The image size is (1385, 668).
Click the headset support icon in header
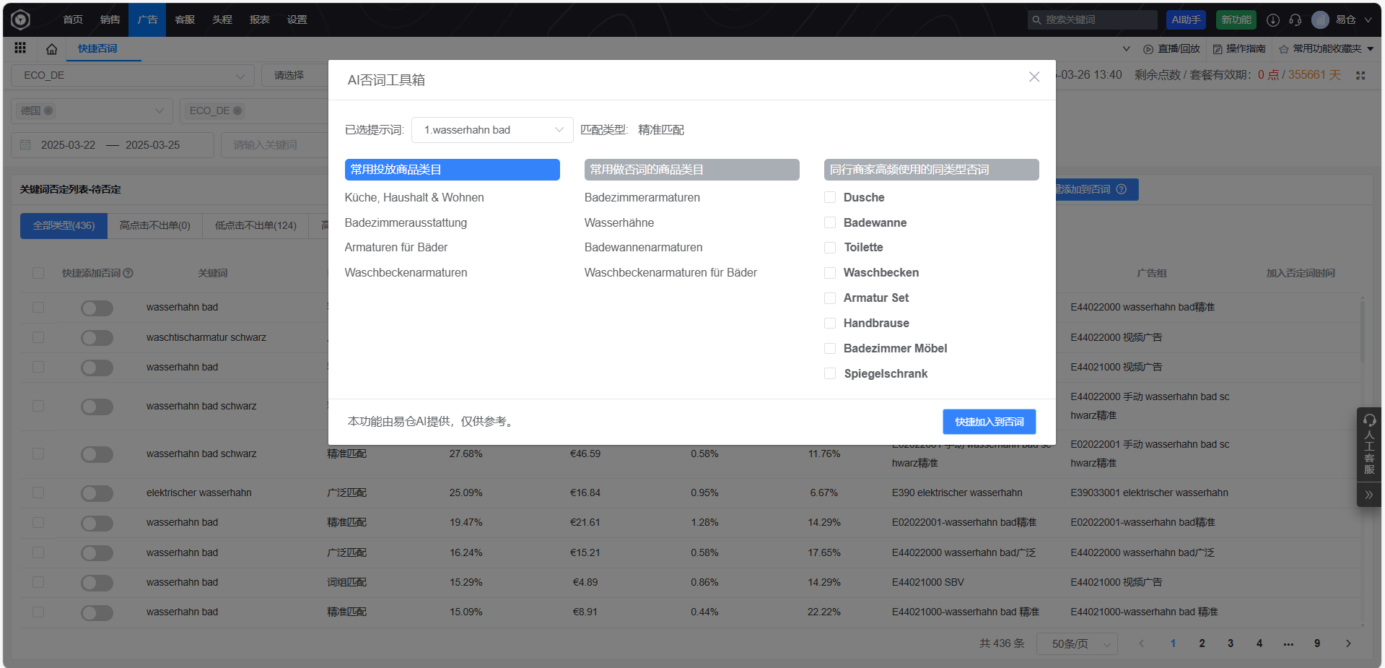click(1295, 20)
